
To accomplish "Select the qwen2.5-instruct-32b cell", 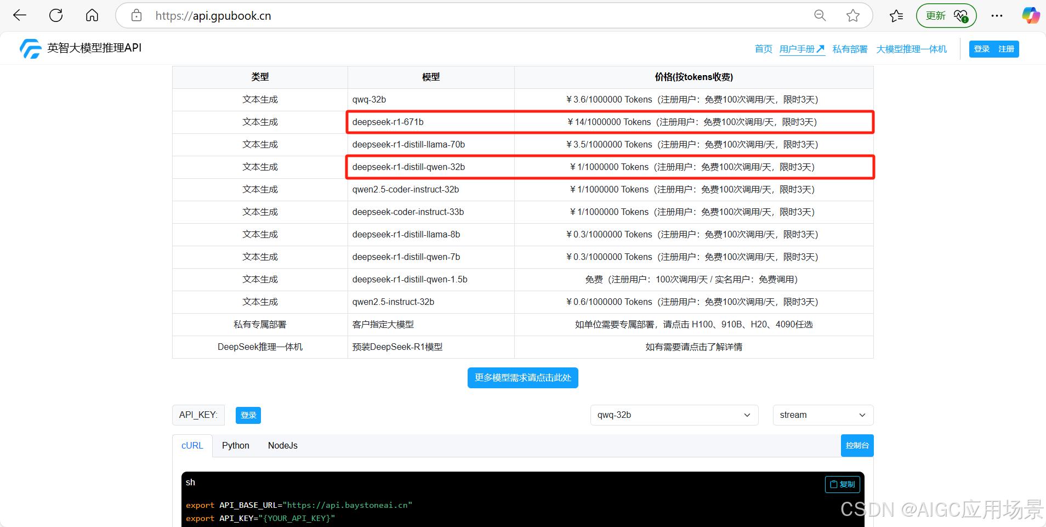I will (431, 302).
